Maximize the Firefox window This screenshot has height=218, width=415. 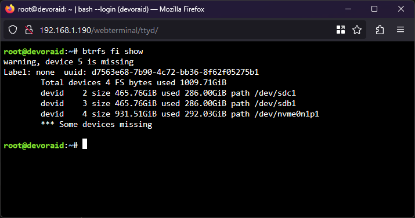click(x=374, y=9)
